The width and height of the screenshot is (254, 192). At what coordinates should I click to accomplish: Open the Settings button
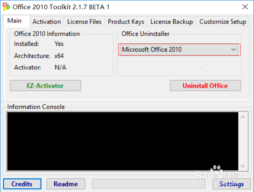(231, 184)
